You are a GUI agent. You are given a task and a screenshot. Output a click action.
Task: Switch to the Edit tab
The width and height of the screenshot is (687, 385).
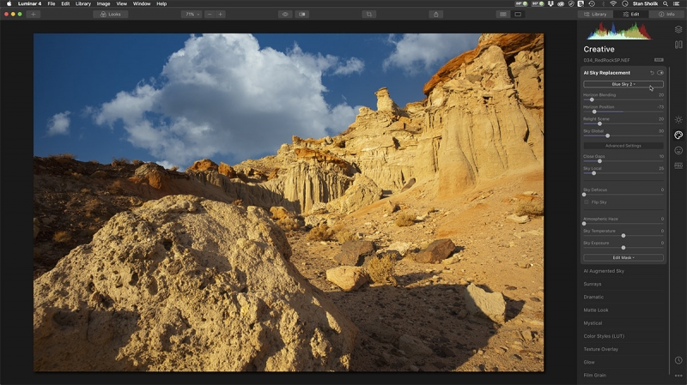point(631,14)
